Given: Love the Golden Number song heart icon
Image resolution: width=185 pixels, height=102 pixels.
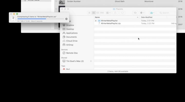Looking at the screenshot, I should (x=56, y=1).
